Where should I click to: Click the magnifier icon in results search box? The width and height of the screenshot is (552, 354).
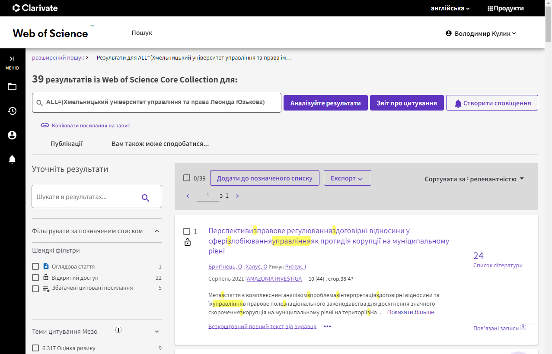coord(146,198)
